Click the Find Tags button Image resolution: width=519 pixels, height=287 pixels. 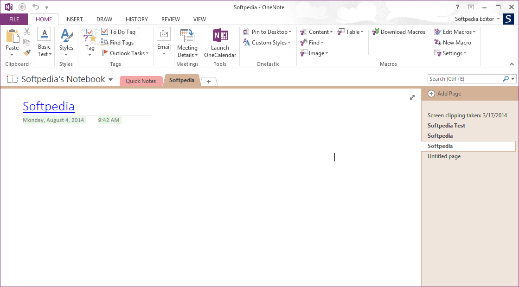click(117, 42)
